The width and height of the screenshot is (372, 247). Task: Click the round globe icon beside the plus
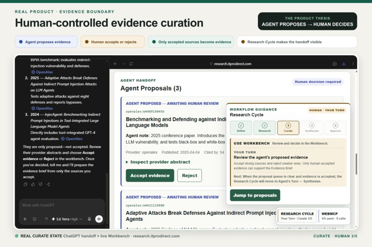(35, 219)
